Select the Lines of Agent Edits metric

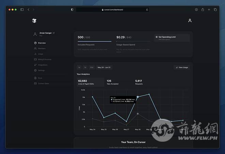[x=90, y=82]
